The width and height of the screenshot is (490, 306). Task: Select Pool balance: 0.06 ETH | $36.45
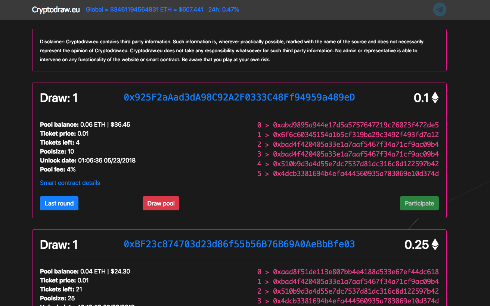point(85,124)
